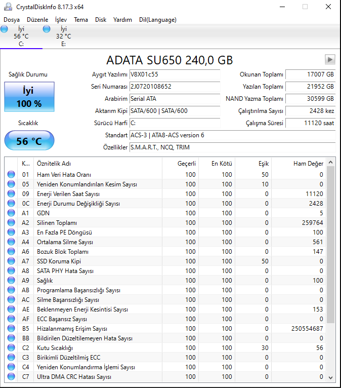Click the Çalıştırılma Sayısı value 2428 kez
Image resolution: width=341 pixels, height=388 pixels.
coord(310,111)
